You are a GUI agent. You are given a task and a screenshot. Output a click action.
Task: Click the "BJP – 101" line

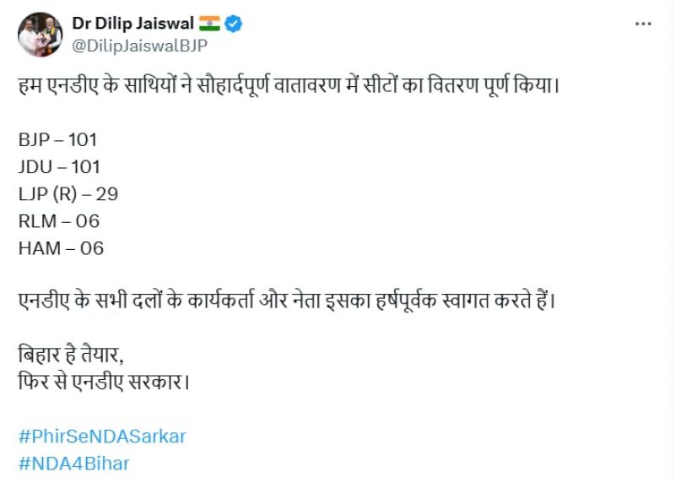pyautogui.click(x=57, y=139)
